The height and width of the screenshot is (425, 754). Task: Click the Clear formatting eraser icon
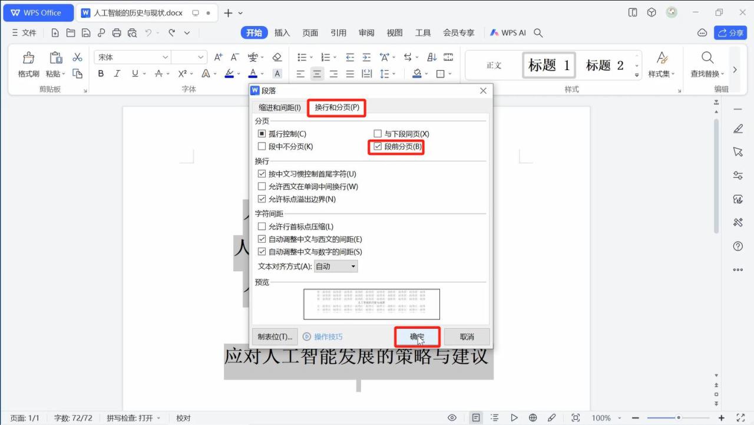click(x=277, y=57)
